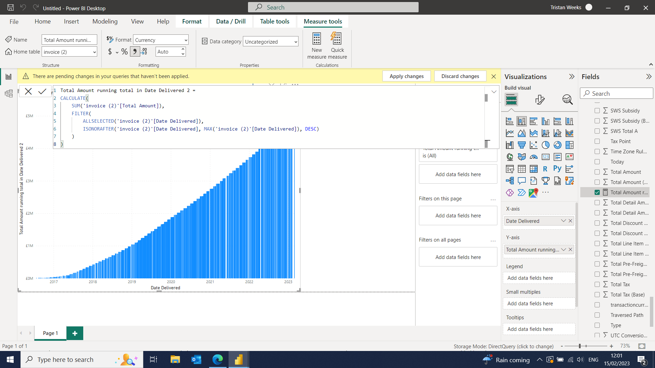
Task: Select the waterfall chart visual
Action: coord(510,145)
